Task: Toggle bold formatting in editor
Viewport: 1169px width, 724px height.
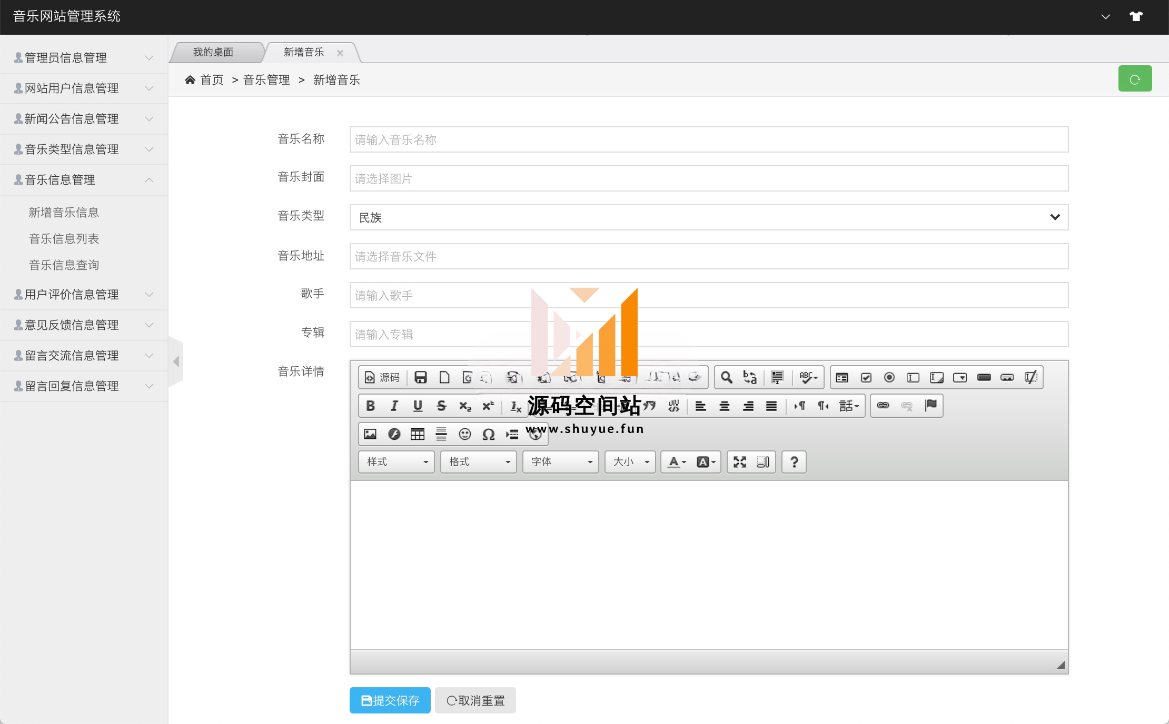Action: point(370,406)
